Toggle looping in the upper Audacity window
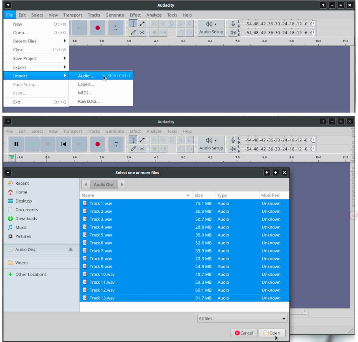Image resolution: width=358 pixels, height=342 pixels. 116,28
